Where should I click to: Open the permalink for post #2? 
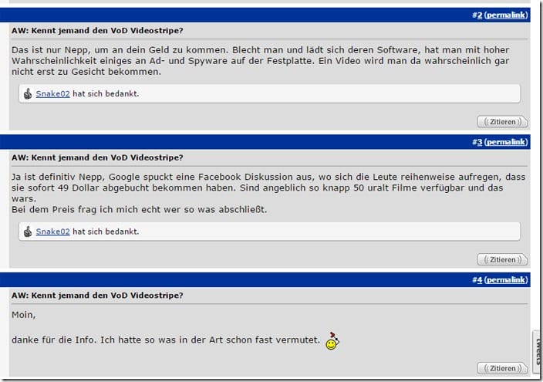(x=506, y=15)
